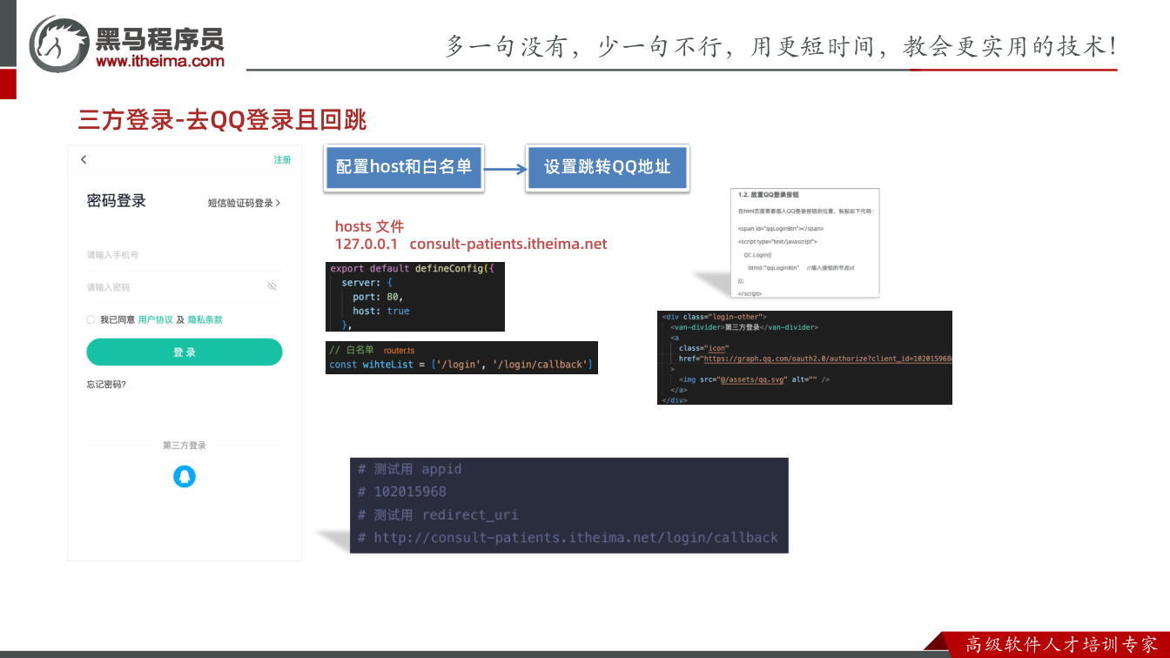Focus the 请输入手机号 input field
The width and height of the screenshot is (1170, 658).
pyautogui.click(x=185, y=255)
